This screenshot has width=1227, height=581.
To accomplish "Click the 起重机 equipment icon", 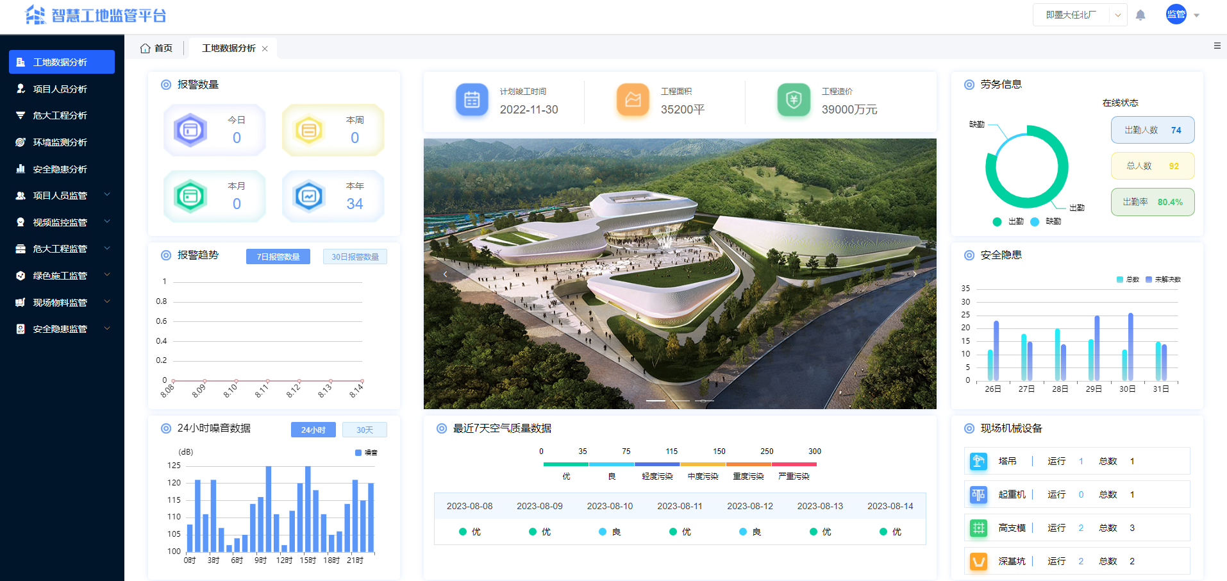I will [x=978, y=494].
